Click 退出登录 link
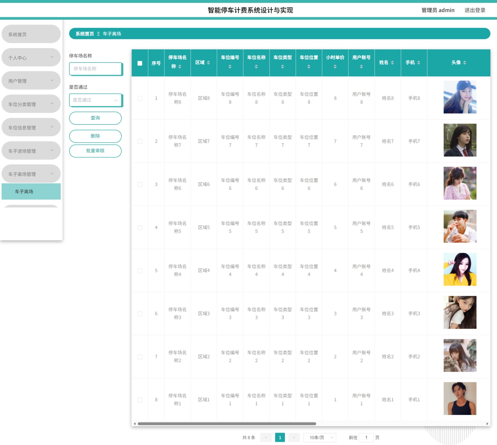Viewport: 497px width, 445px height. pos(475,10)
